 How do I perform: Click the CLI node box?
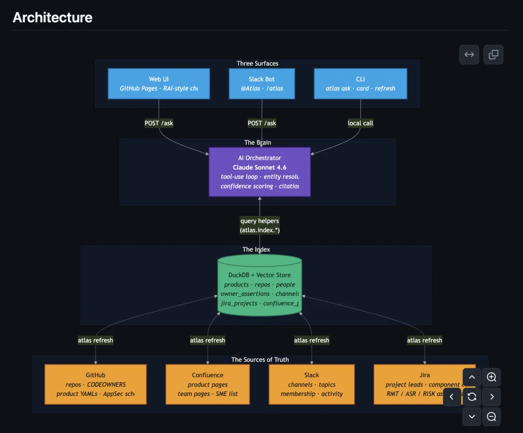point(361,84)
